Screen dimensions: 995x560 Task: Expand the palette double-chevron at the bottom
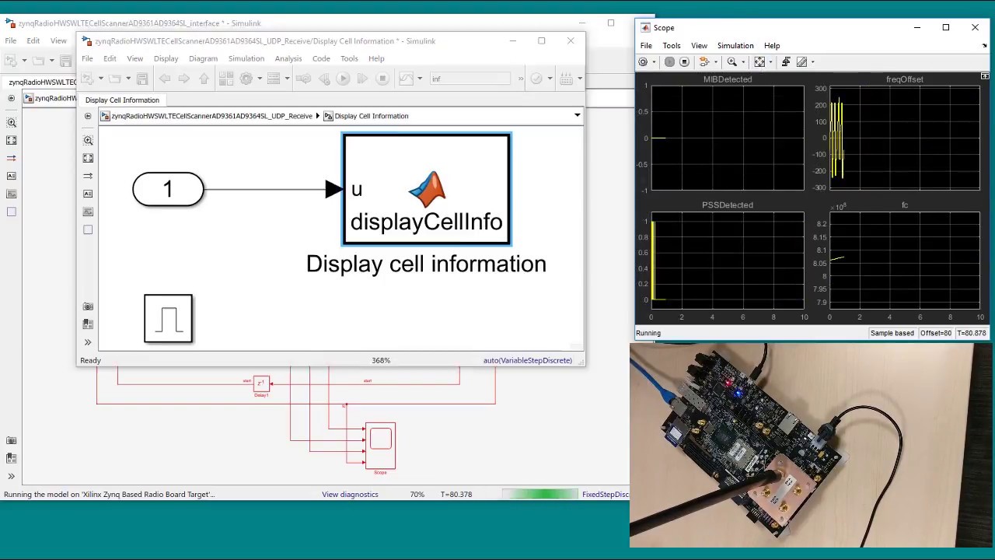88,342
